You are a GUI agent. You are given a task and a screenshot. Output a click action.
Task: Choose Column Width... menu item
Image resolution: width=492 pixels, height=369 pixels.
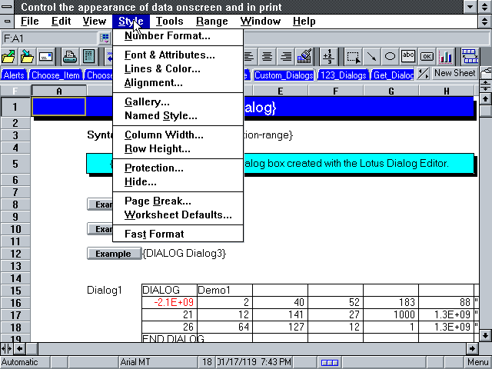pyautogui.click(x=178, y=135)
